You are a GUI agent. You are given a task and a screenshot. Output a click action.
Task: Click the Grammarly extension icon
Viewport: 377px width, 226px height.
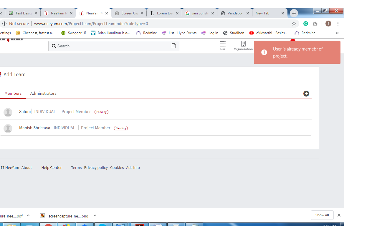point(306,24)
